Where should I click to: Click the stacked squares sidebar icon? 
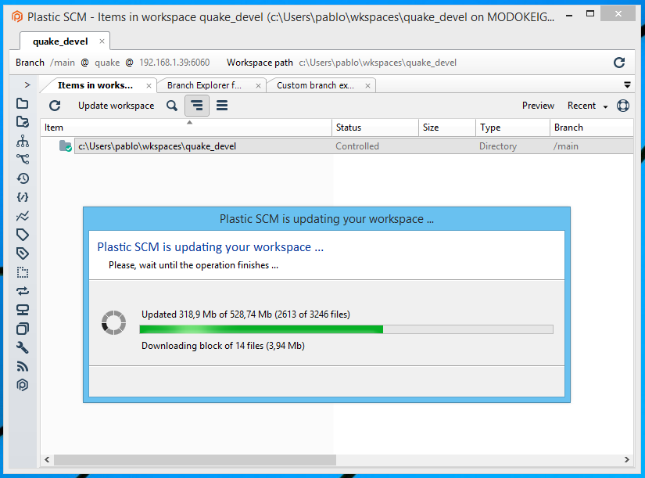click(22, 329)
